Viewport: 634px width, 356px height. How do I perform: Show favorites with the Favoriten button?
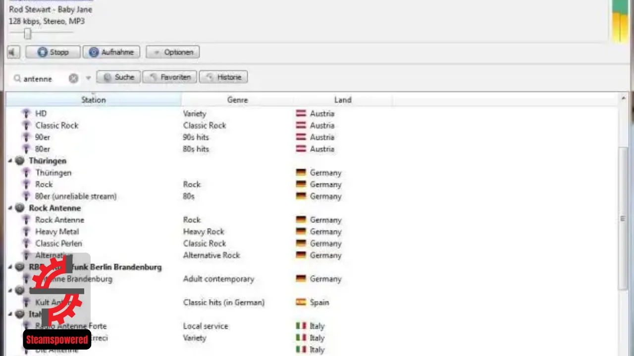(170, 77)
